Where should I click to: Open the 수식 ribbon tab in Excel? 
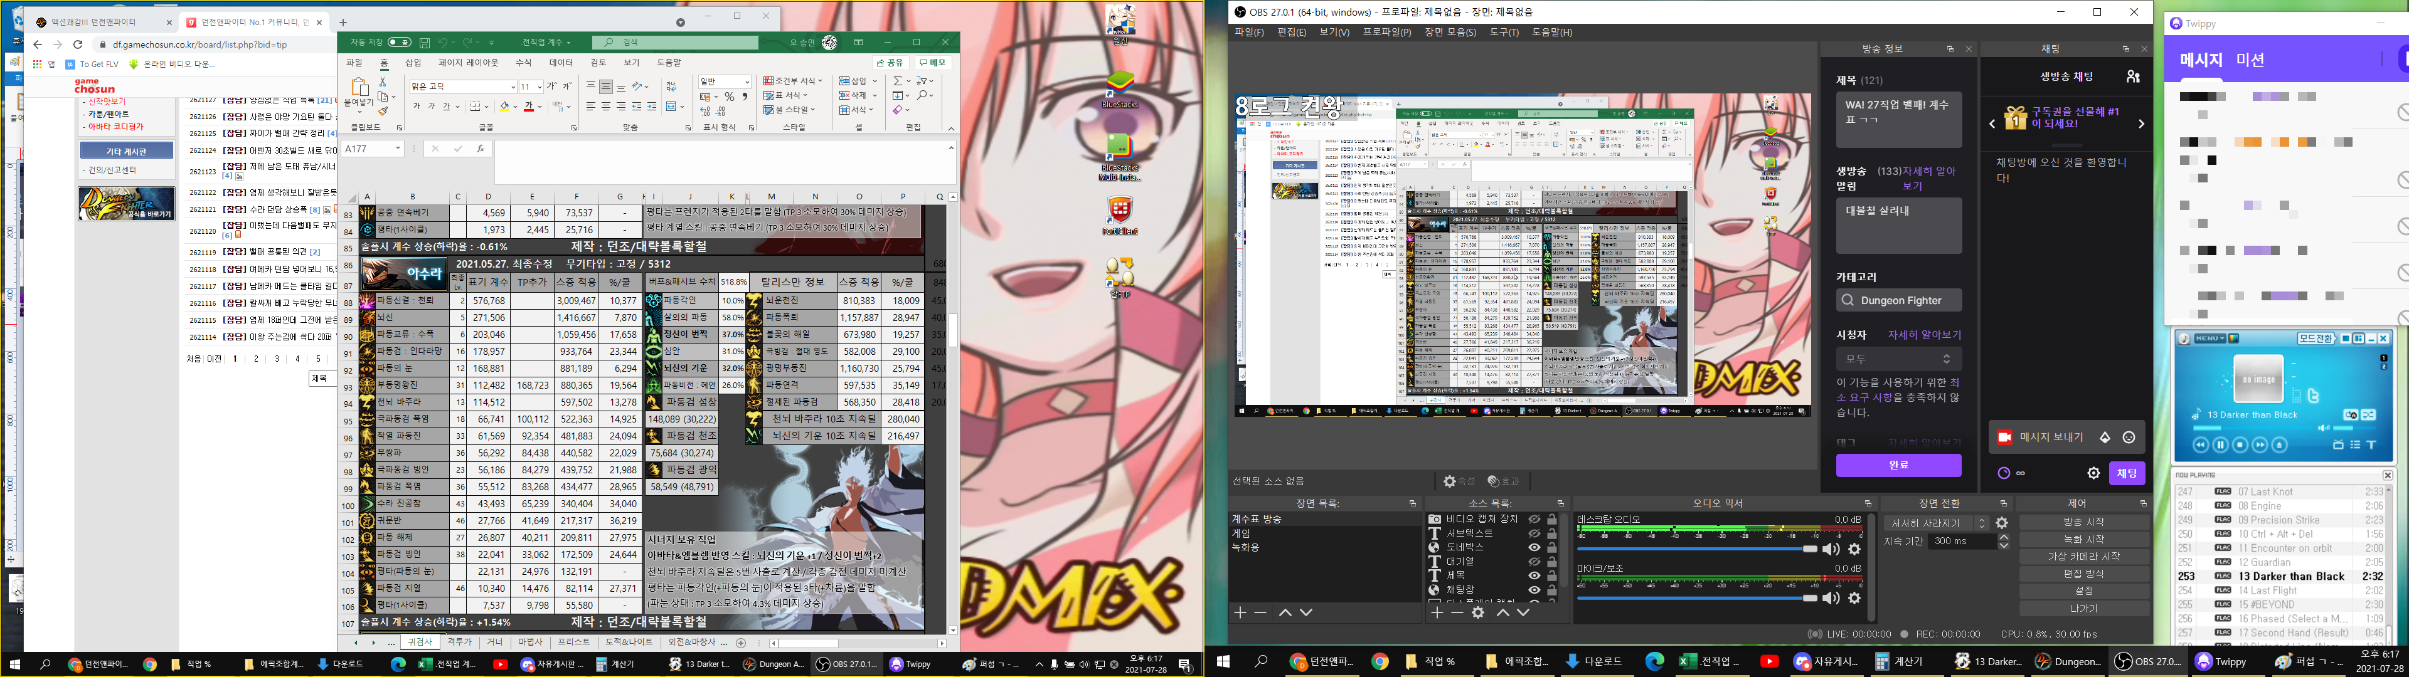click(524, 63)
